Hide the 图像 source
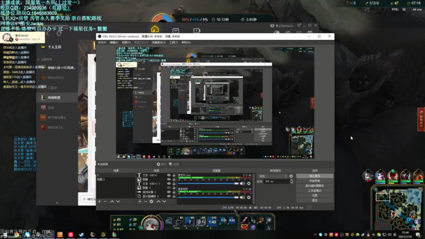 point(169,180)
